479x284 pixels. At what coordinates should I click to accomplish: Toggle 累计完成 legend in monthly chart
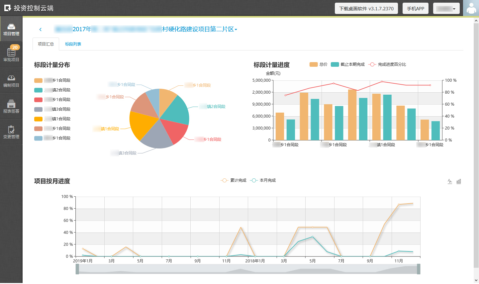point(234,180)
